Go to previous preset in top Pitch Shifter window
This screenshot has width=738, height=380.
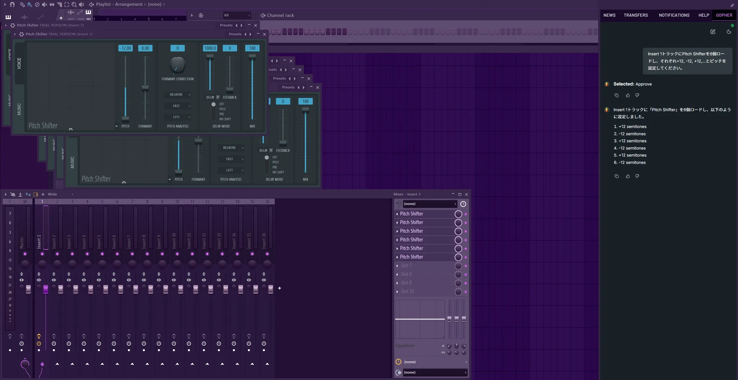click(x=236, y=25)
